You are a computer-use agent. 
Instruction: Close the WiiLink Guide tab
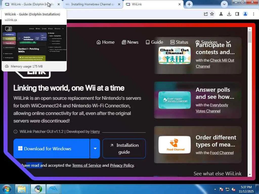[x=59, y=4]
